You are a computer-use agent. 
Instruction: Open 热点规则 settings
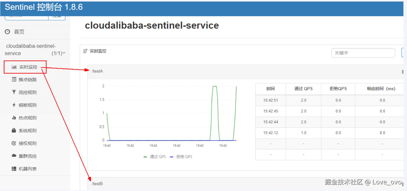(28, 118)
